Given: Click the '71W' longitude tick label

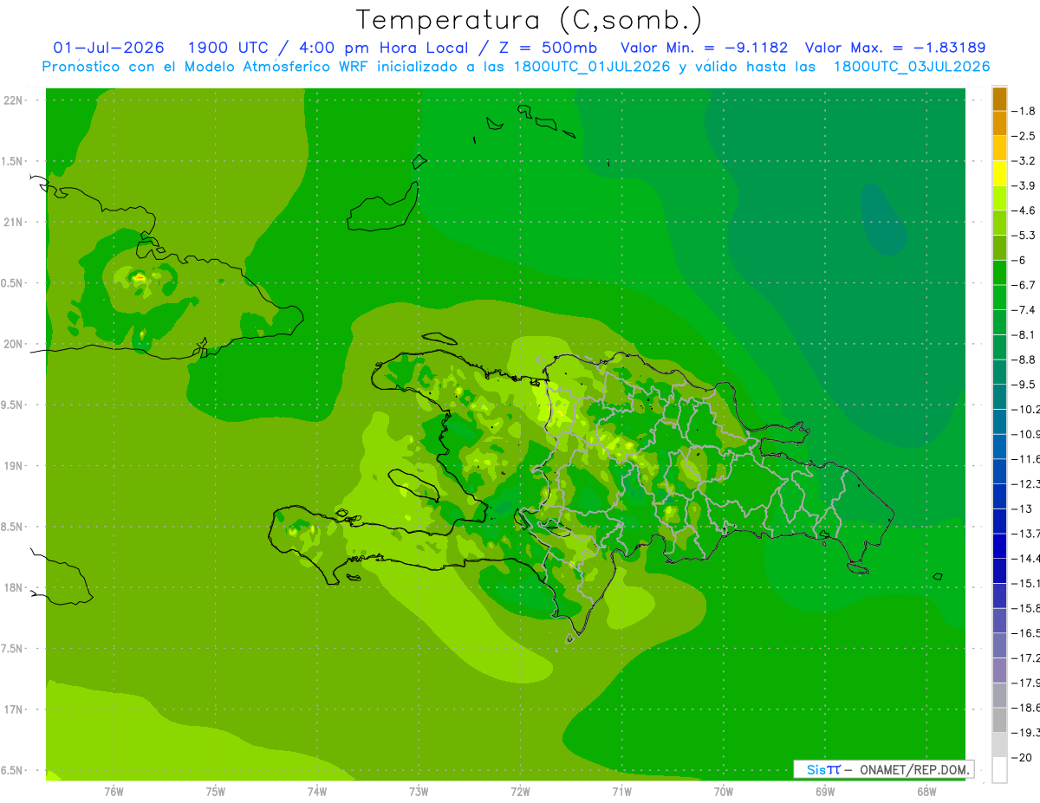Looking at the screenshot, I should (x=621, y=792).
